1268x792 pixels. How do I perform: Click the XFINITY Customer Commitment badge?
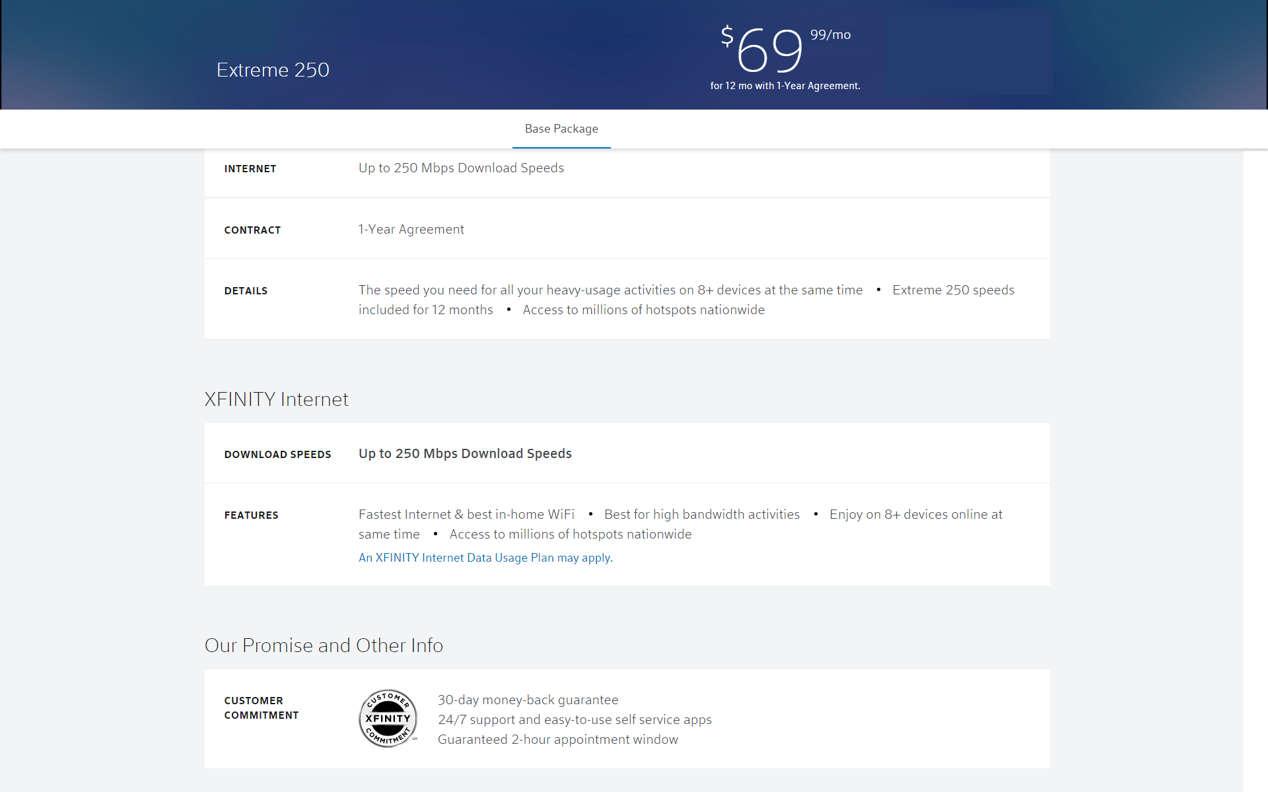(x=388, y=719)
